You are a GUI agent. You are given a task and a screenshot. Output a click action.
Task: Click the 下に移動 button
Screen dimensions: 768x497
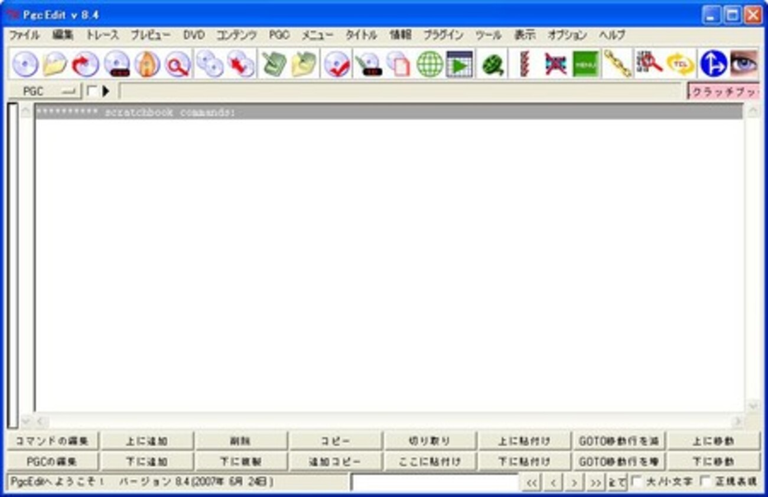(714, 461)
